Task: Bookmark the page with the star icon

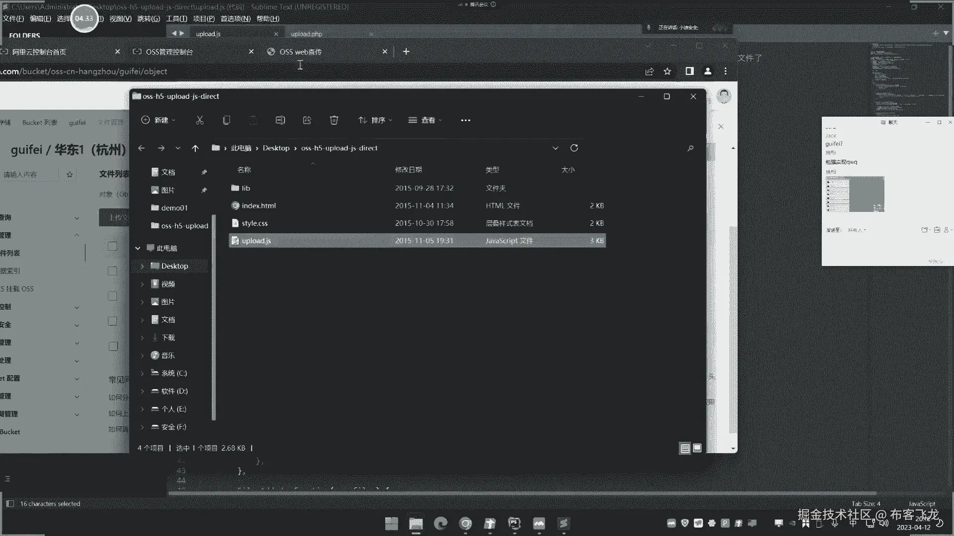Action: pyautogui.click(x=667, y=71)
